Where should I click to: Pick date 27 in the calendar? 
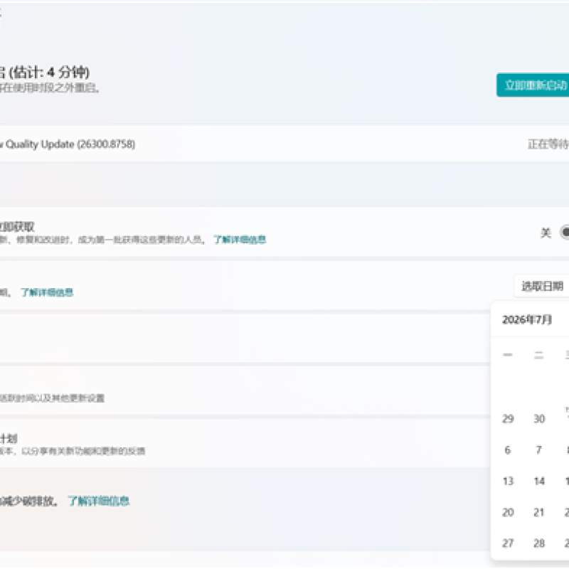(508, 543)
